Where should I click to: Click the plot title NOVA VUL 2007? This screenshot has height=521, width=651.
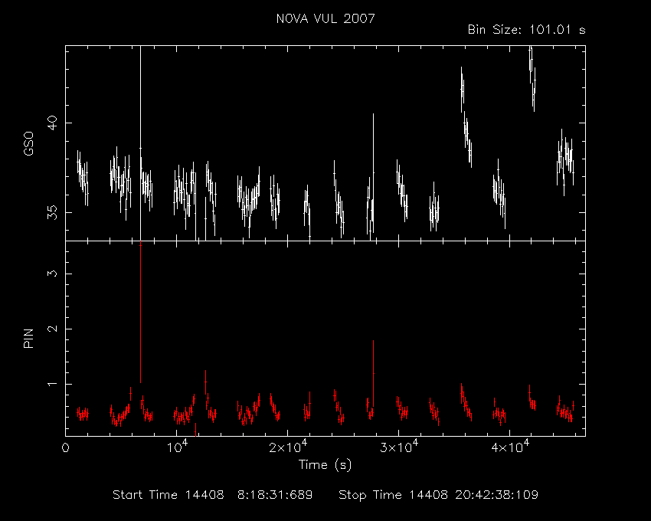coord(325,18)
